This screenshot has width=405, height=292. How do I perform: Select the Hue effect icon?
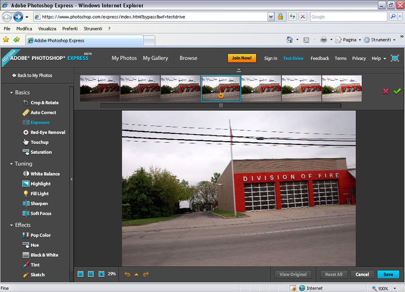click(x=26, y=245)
